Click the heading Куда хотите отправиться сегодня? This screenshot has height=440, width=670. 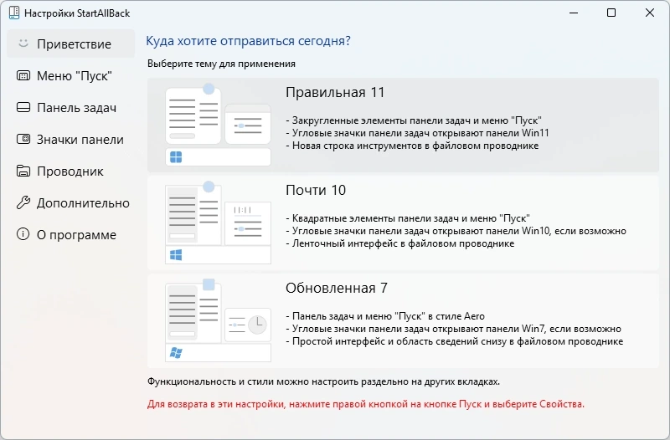pyautogui.click(x=248, y=41)
